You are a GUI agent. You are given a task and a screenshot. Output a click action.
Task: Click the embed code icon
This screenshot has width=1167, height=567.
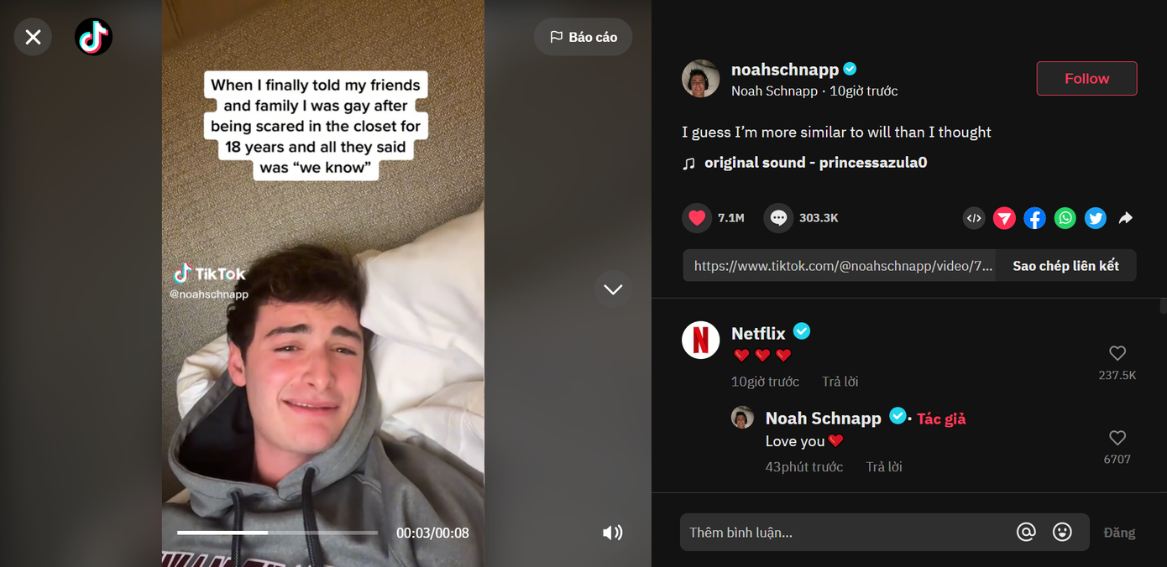coord(974,218)
